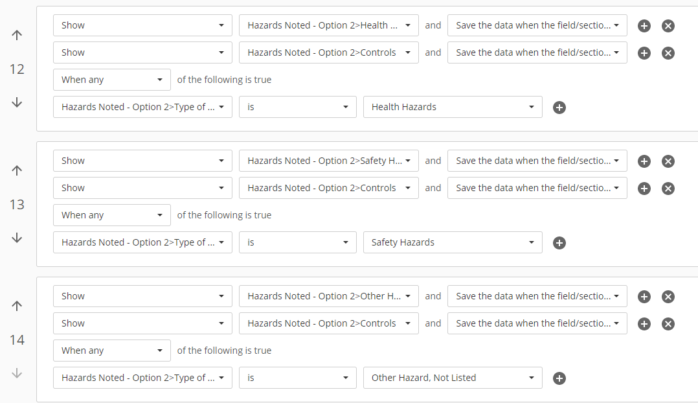The width and height of the screenshot is (698, 403).
Task: Add action after rule 12 Health row
Action: click(x=644, y=26)
